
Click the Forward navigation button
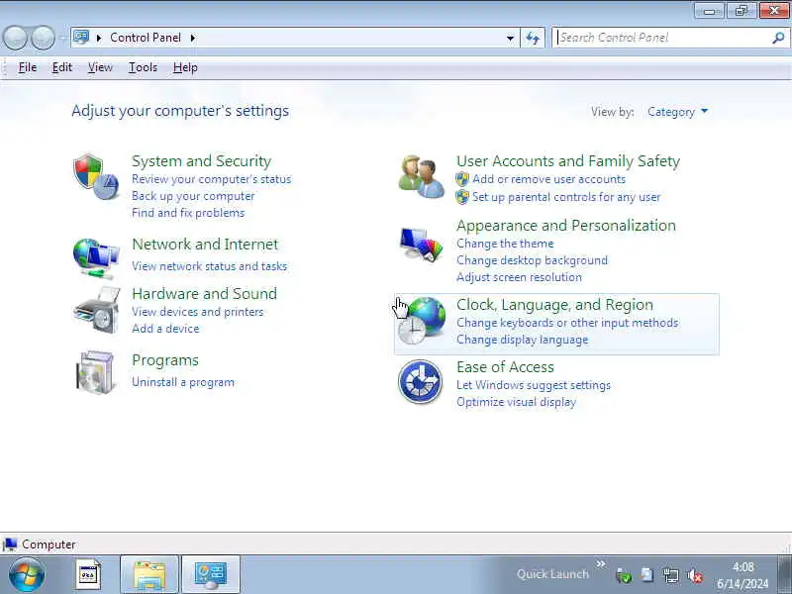coord(43,38)
